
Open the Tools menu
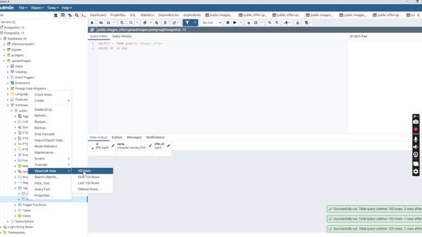[x=53, y=8]
